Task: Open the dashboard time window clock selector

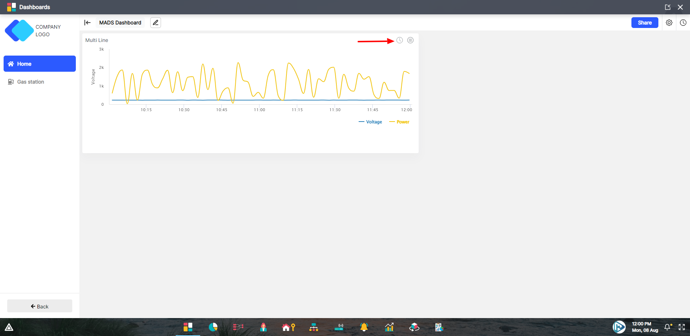Action: pos(684,23)
